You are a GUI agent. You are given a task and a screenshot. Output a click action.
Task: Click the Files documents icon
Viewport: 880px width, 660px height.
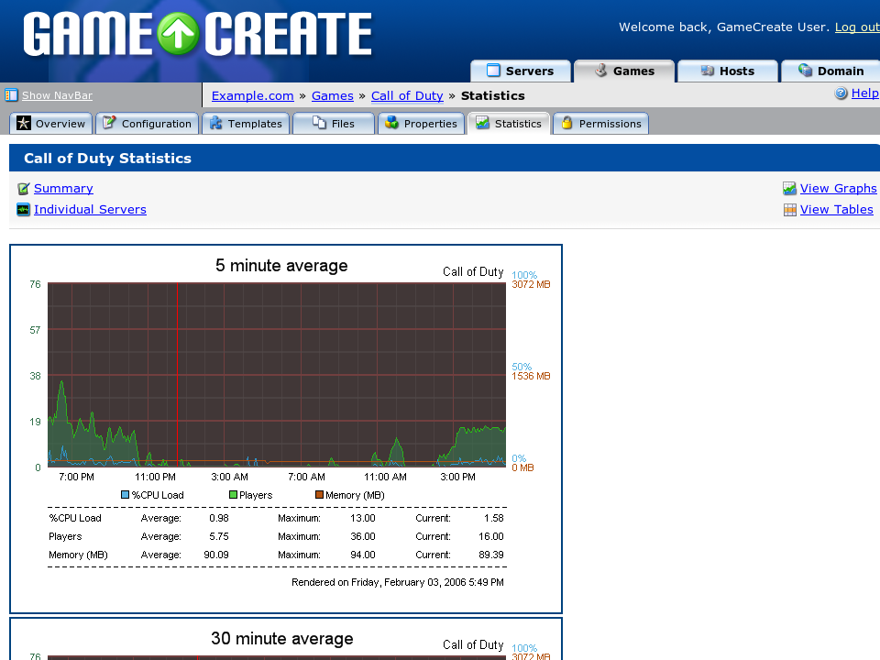(319, 123)
